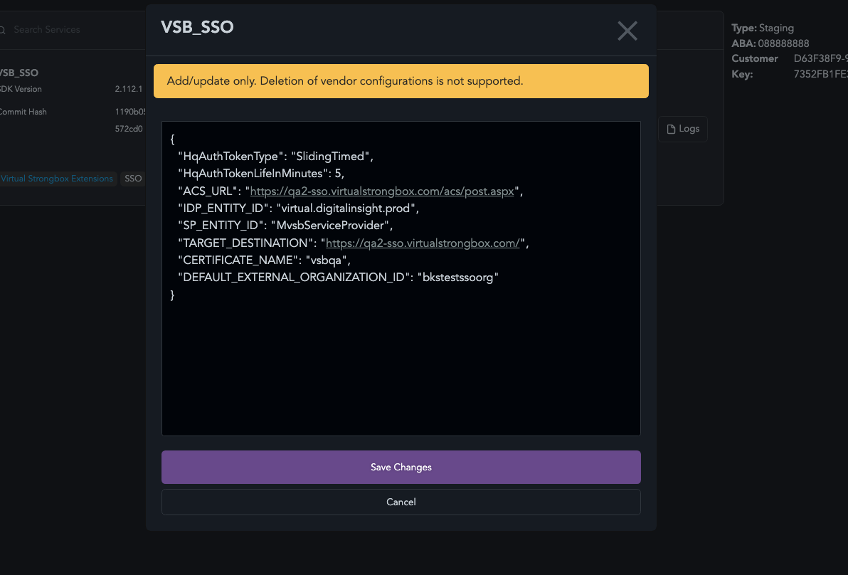Click the VSB_SSO dialog title

click(x=197, y=27)
